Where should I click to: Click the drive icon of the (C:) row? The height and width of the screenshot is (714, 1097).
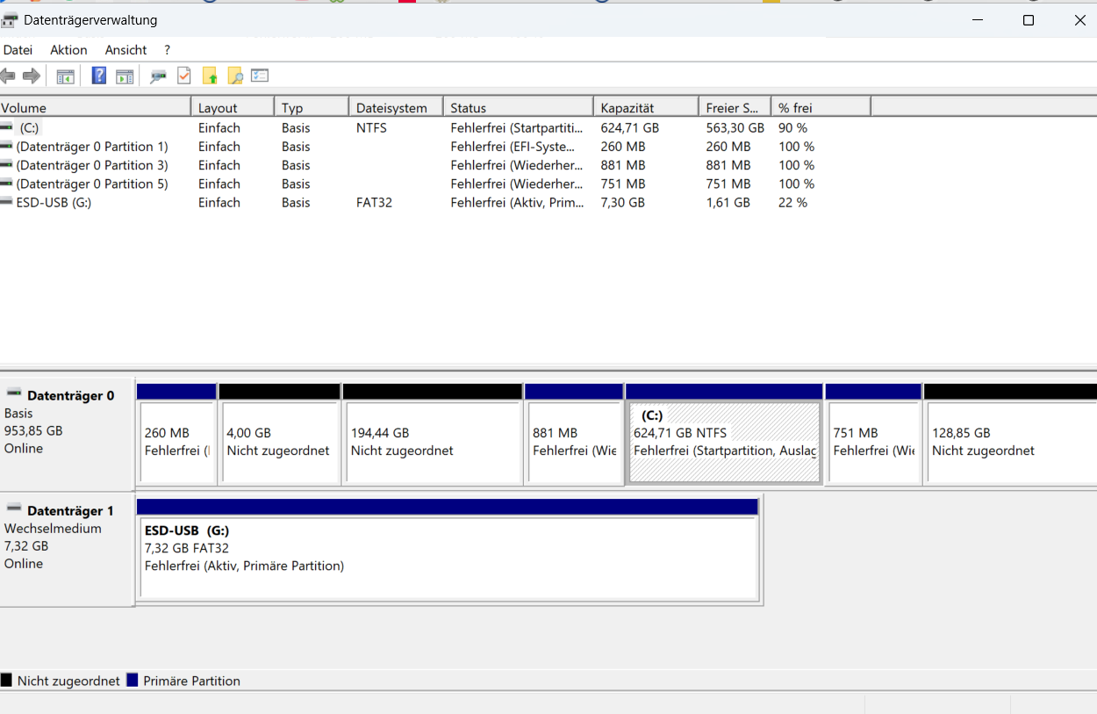click(x=7, y=128)
